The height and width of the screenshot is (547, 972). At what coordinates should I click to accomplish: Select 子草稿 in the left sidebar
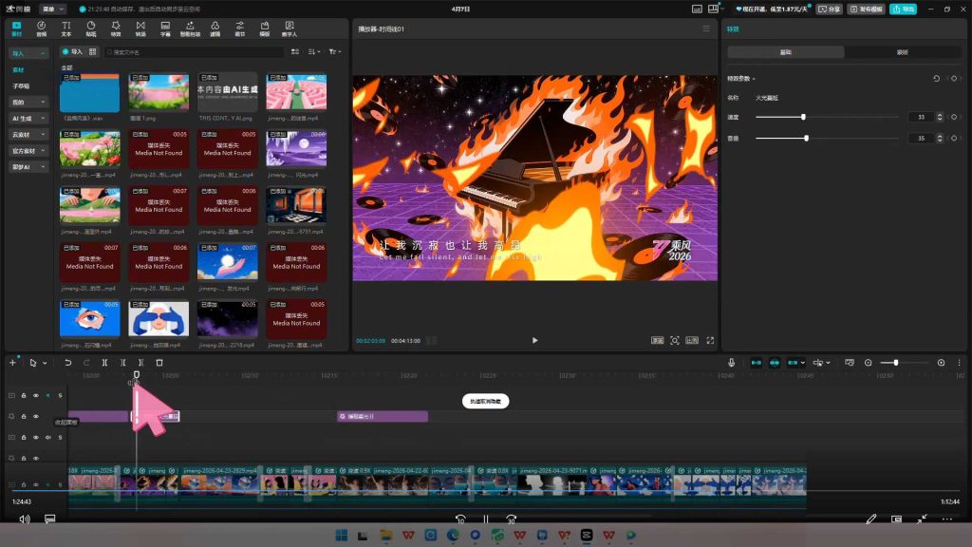point(21,85)
